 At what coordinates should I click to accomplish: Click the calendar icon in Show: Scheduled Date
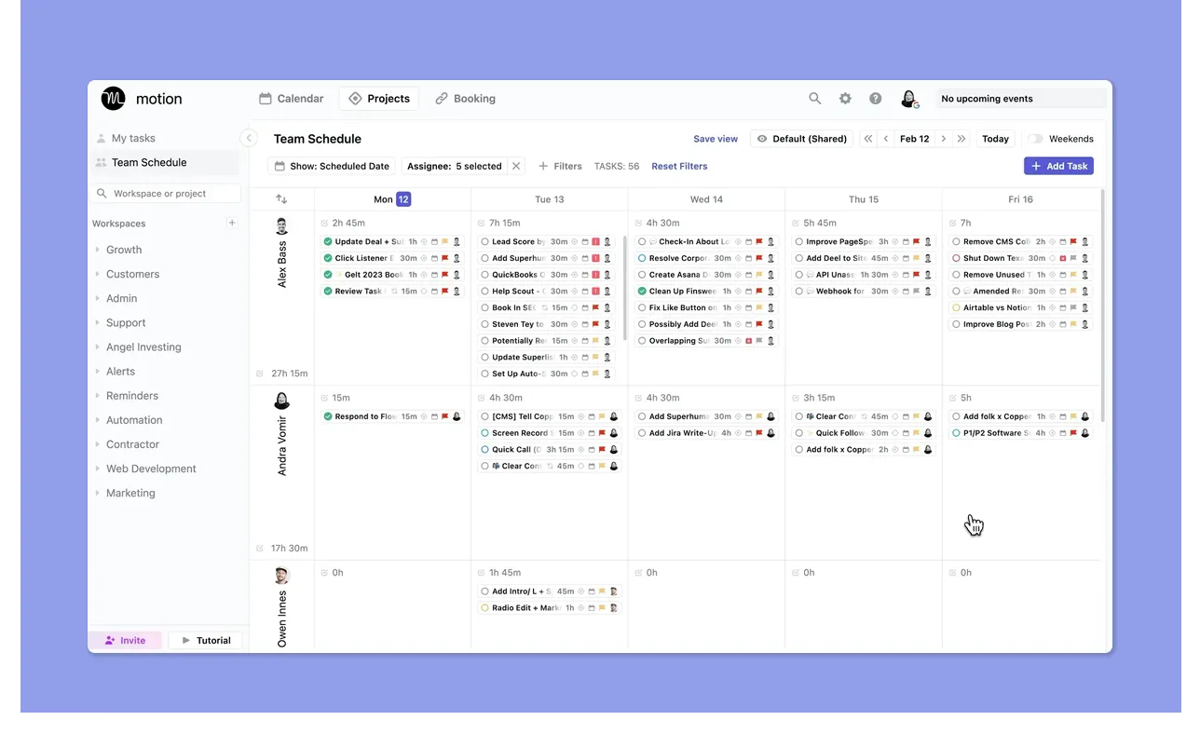(280, 165)
